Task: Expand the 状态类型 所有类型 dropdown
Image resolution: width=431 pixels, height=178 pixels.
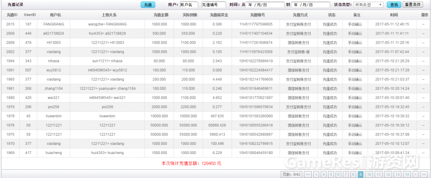Action: (368, 5)
